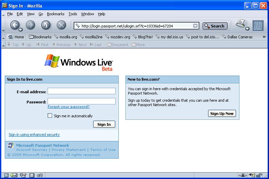Check Sign me in automatically
Image resolution: width=269 pixels, height=179 pixels.
[50, 116]
